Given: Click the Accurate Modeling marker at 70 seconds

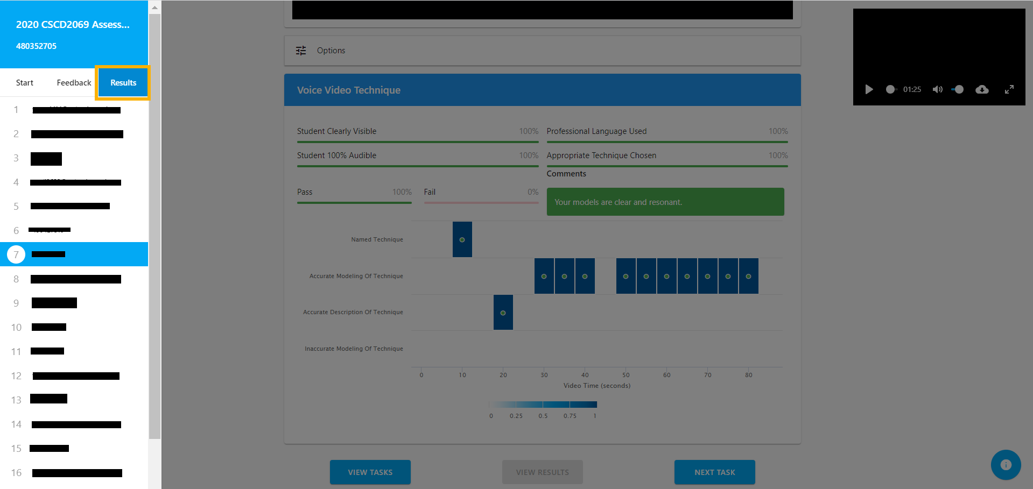Looking at the screenshot, I should [x=708, y=276].
